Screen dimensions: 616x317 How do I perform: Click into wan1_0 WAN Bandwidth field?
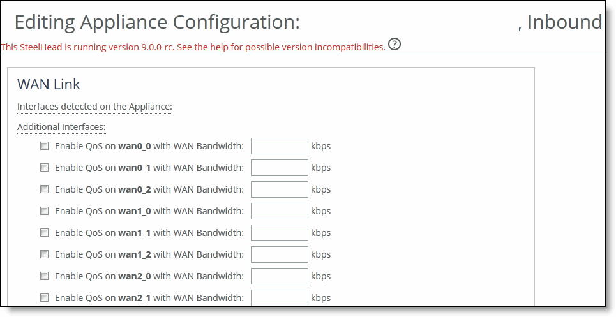[x=279, y=211]
